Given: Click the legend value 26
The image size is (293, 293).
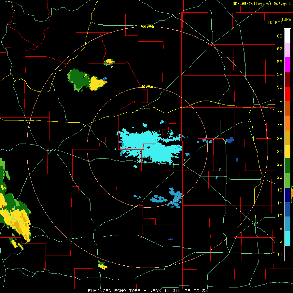Looking at the screenshot, I should click(280, 164).
